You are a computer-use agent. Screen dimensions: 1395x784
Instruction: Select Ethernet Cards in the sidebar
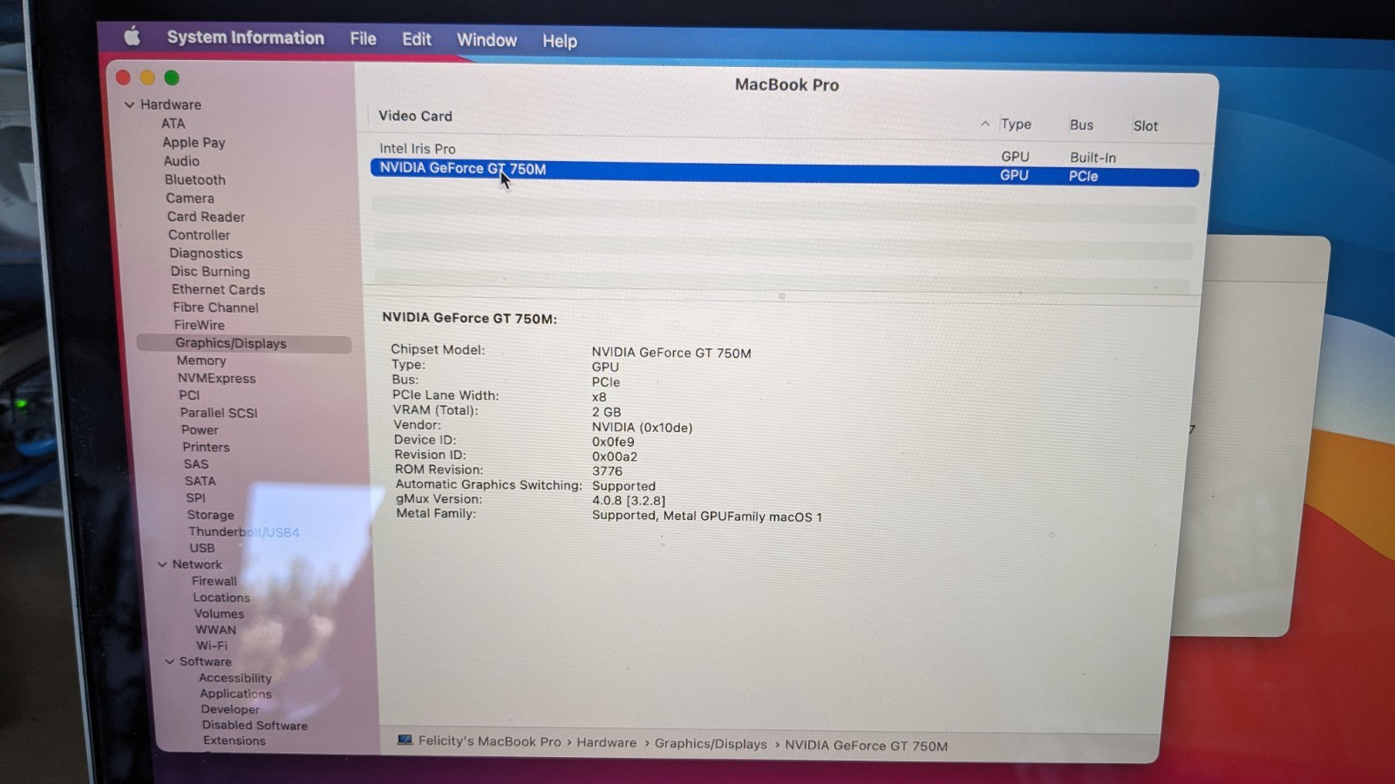[218, 289]
